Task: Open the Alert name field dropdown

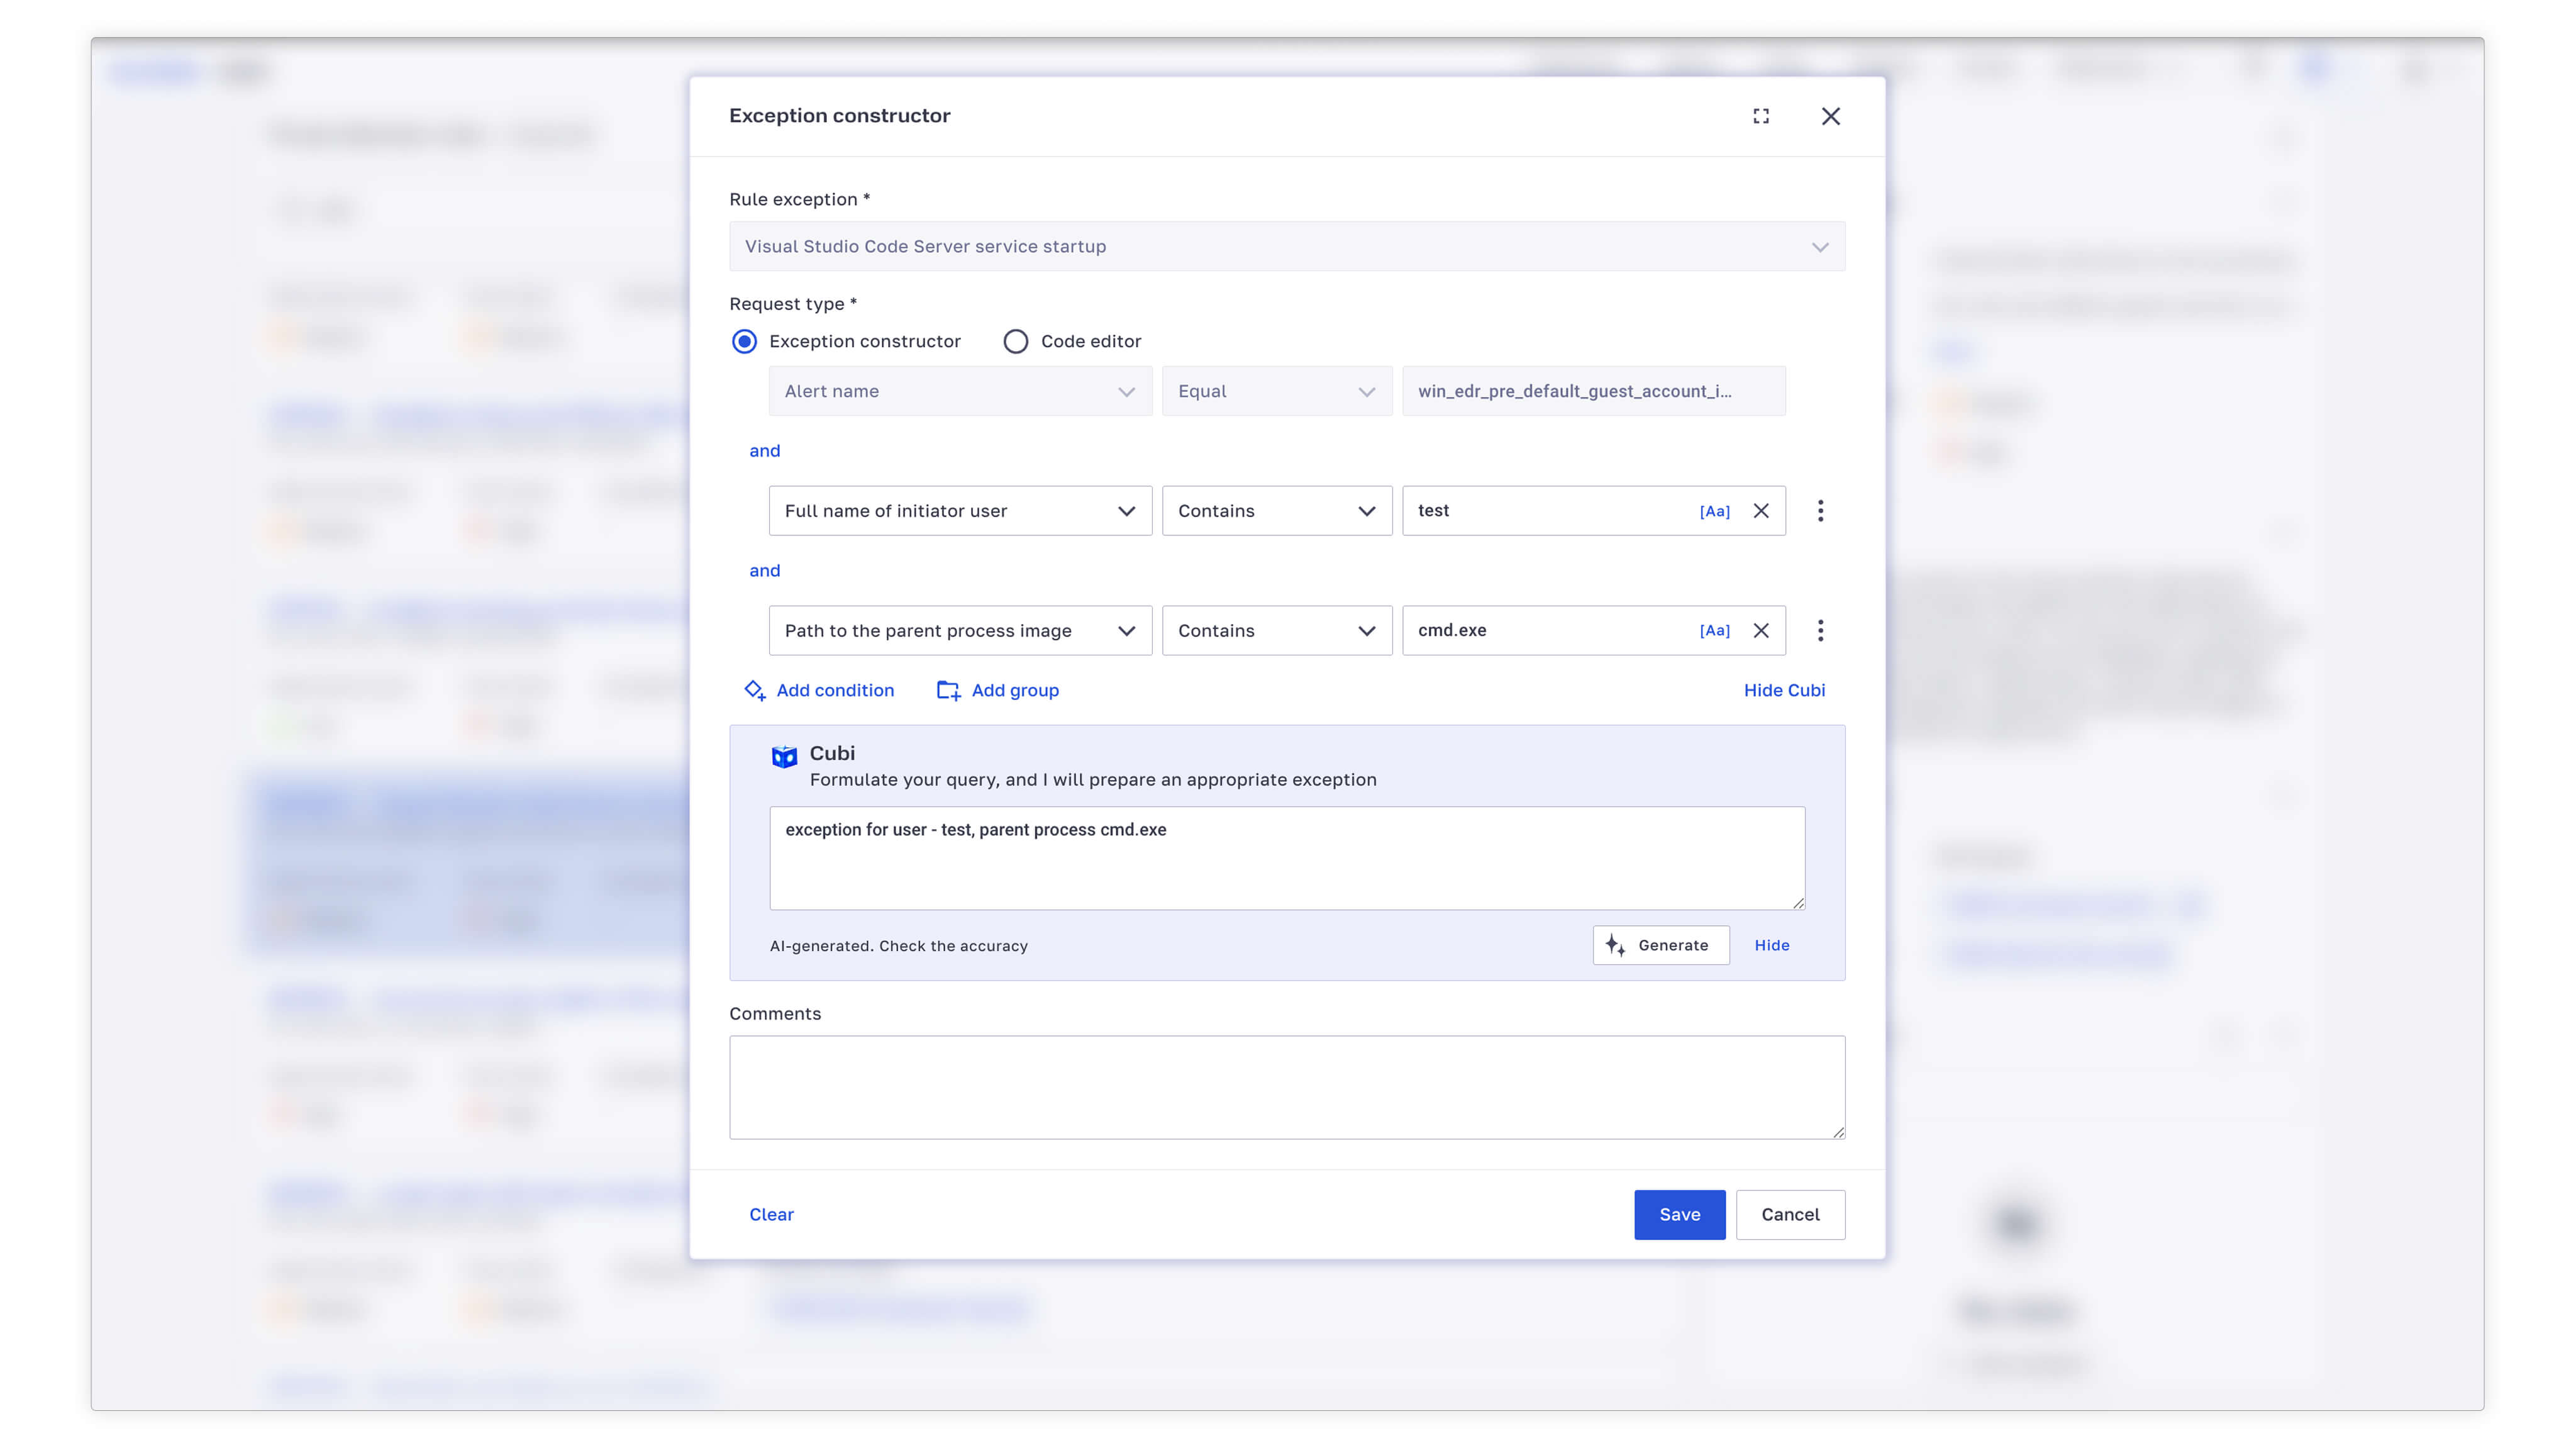Action: tap(960, 391)
